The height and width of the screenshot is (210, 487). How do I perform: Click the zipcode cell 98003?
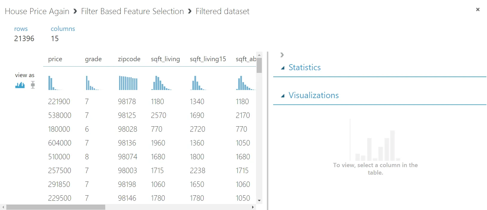tap(127, 171)
